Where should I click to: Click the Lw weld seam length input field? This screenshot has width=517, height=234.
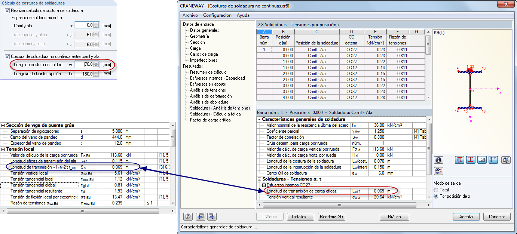click(84, 65)
